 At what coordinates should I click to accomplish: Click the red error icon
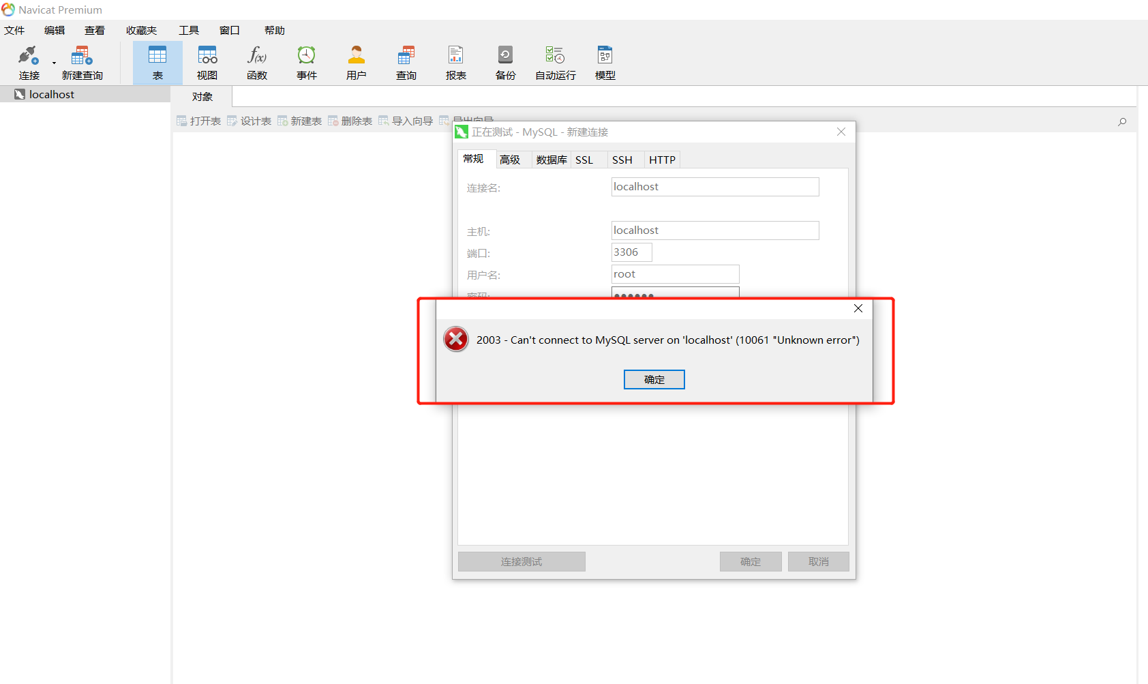click(x=456, y=339)
